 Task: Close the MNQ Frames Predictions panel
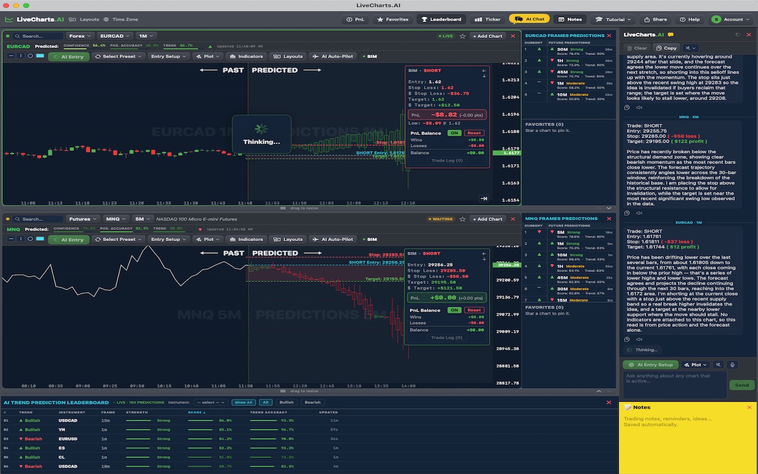[x=609, y=219]
